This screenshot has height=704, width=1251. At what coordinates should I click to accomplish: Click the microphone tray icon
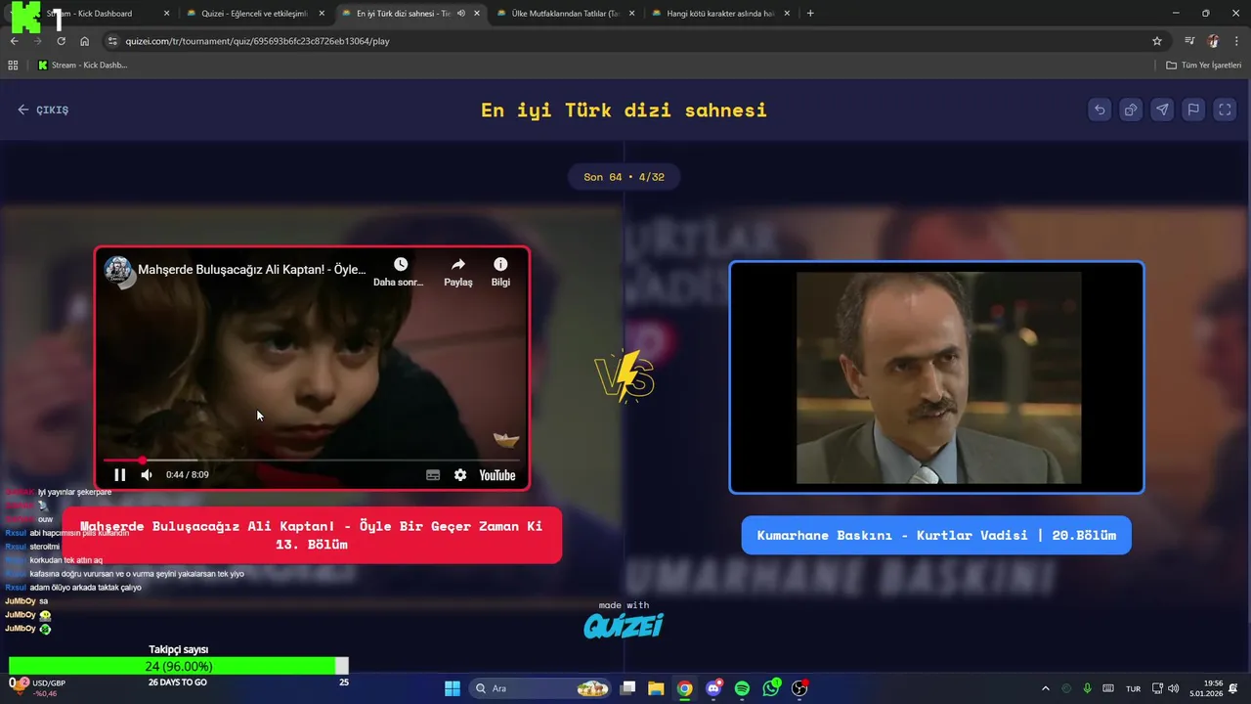point(1088,688)
